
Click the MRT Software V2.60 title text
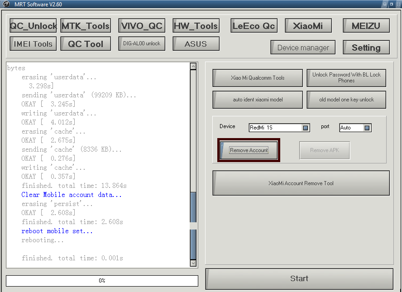coord(38,5)
